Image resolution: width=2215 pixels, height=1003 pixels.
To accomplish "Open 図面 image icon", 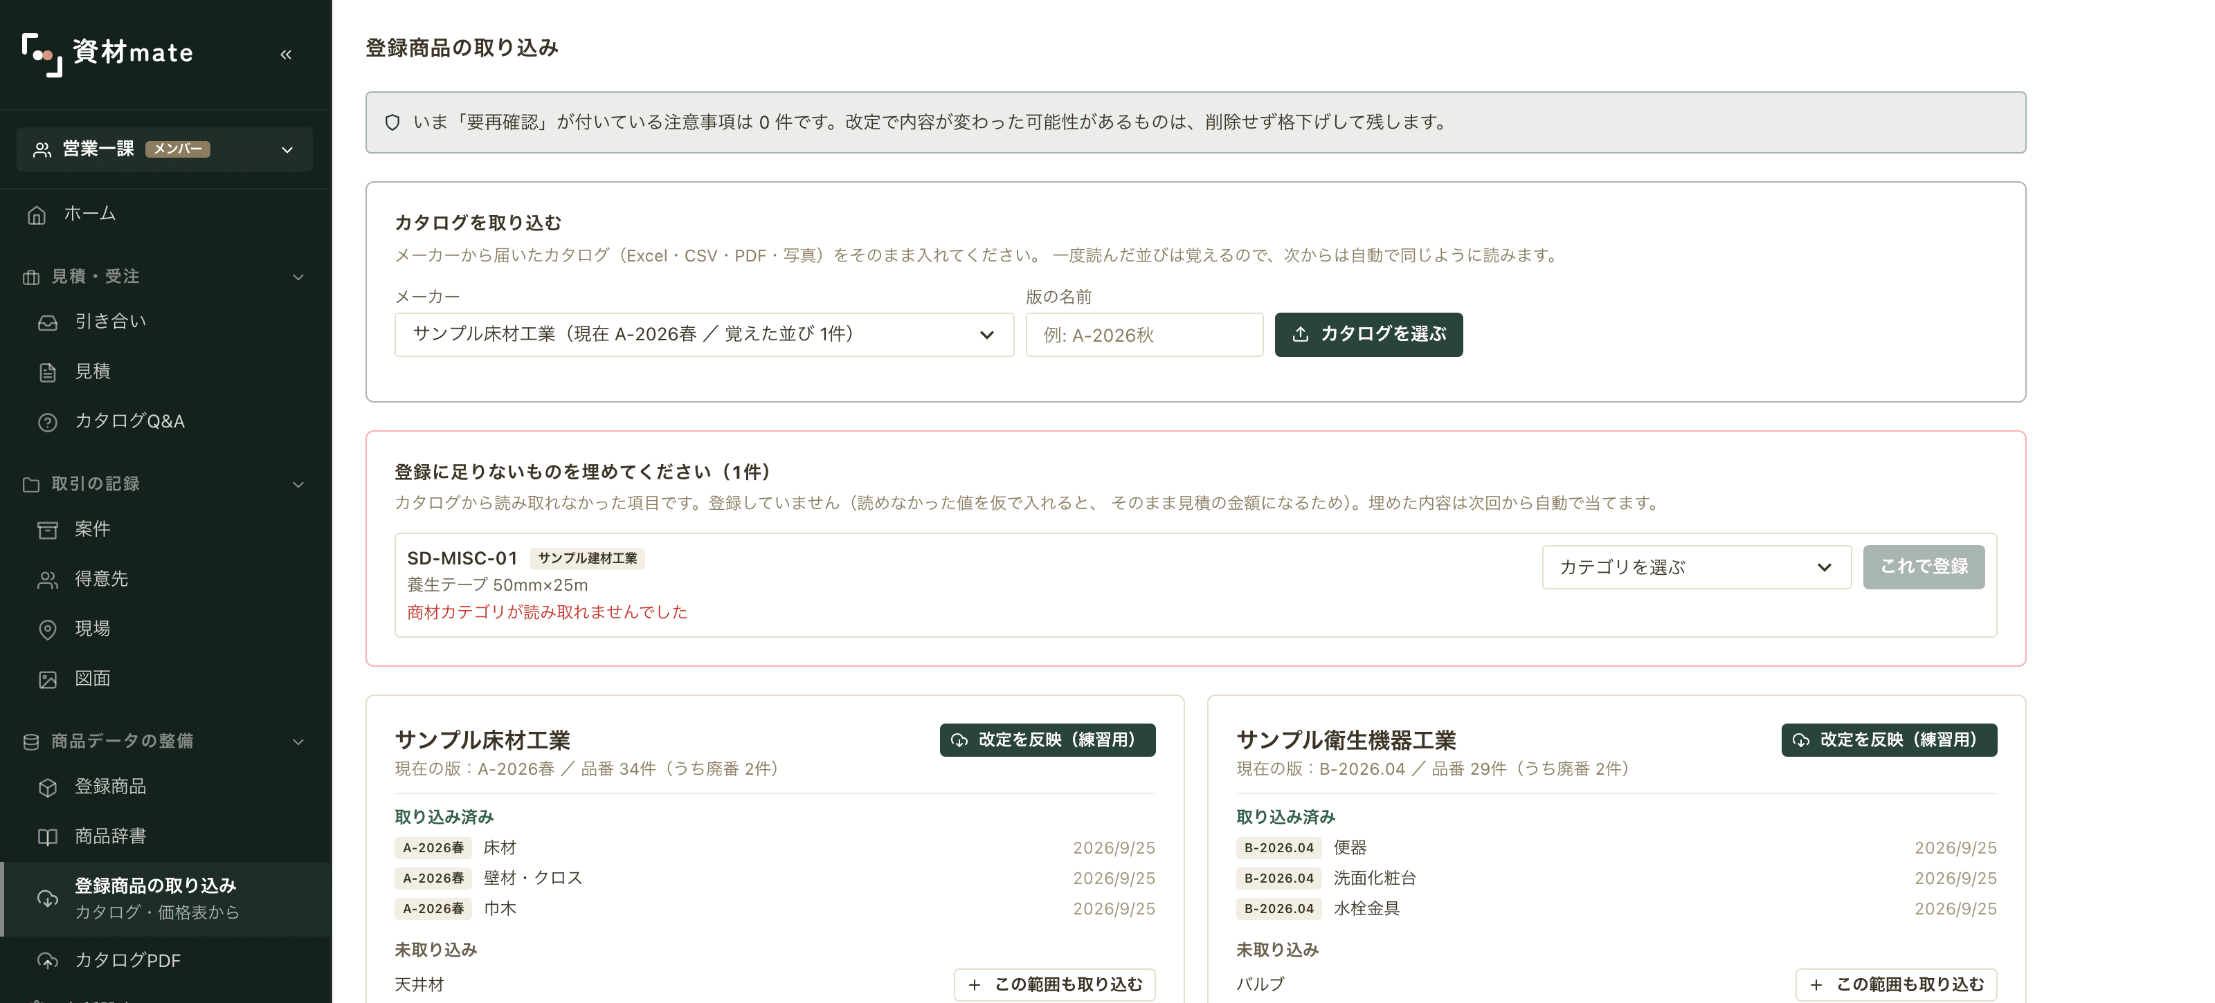I will tap(48, 680).
